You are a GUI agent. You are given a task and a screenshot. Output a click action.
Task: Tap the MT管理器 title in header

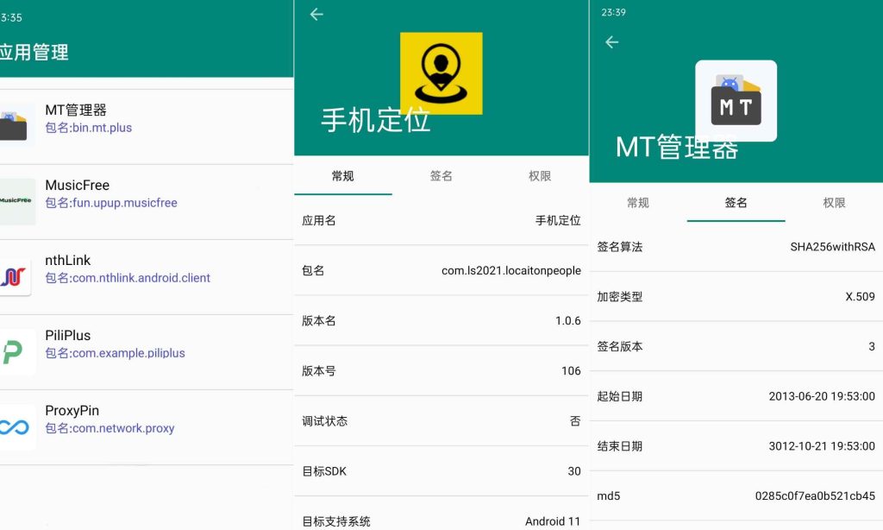coord(677,147)
